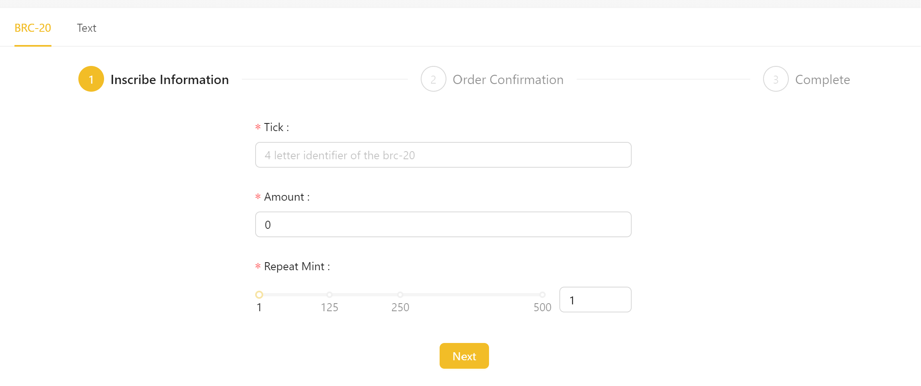
Task: Focus the Tick identifier input field
Action: [x=443, y=155]
